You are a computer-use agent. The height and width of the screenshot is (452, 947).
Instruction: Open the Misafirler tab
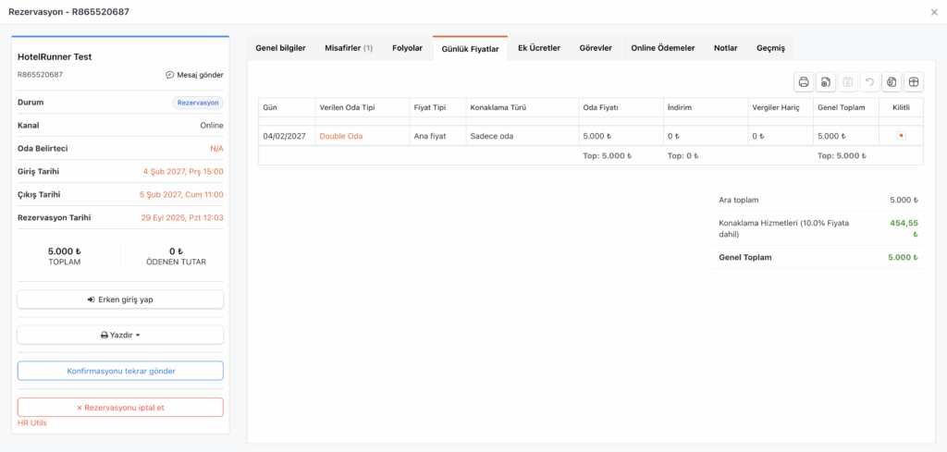click(x=349, y=48)
